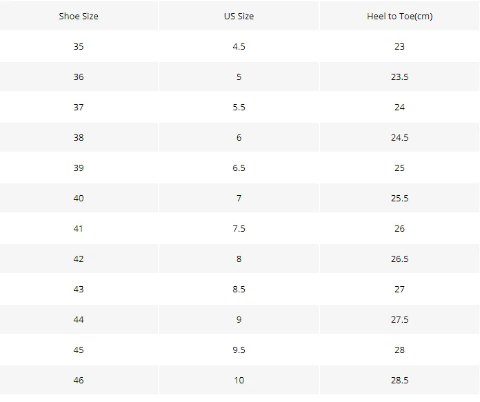Screen dimensions: 480x402
Task: Click shoe size 46 cell
Action: [x=79, y=380]
